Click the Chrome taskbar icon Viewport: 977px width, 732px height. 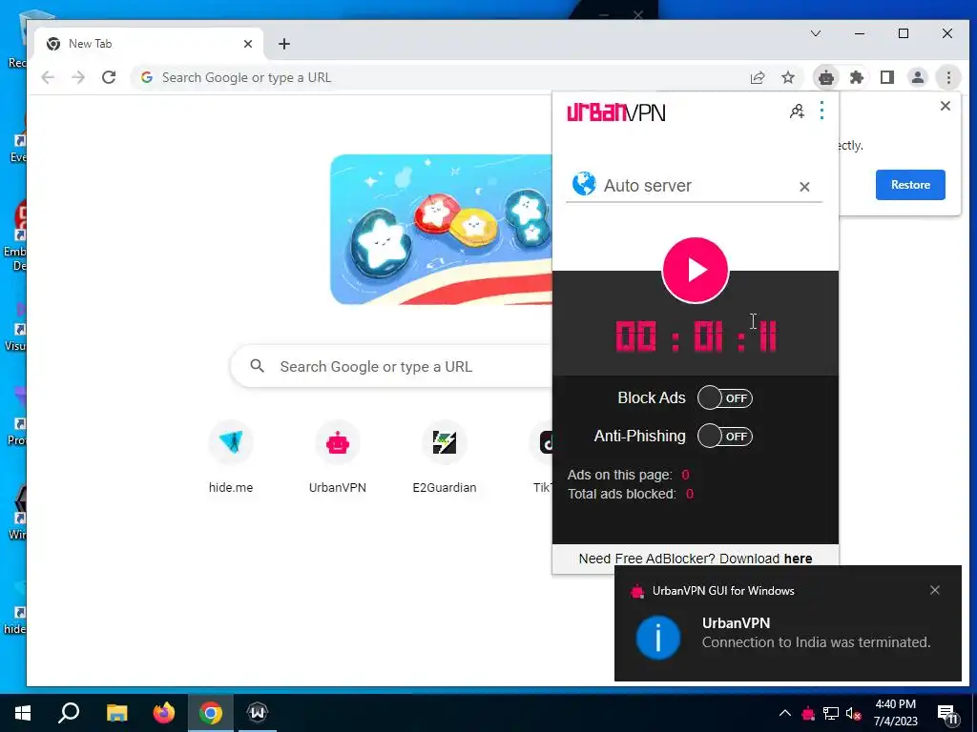tap(211, 713)
